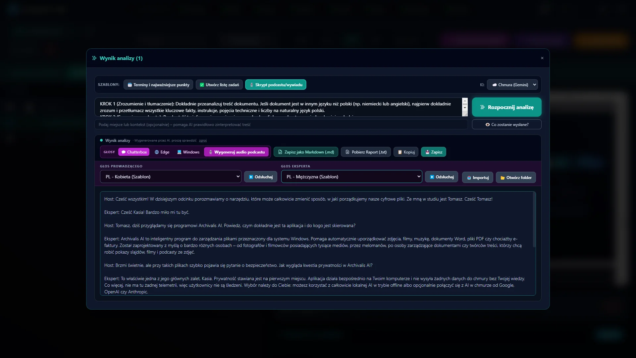
Task: Click Otwórz folder button
Action: 516,178
